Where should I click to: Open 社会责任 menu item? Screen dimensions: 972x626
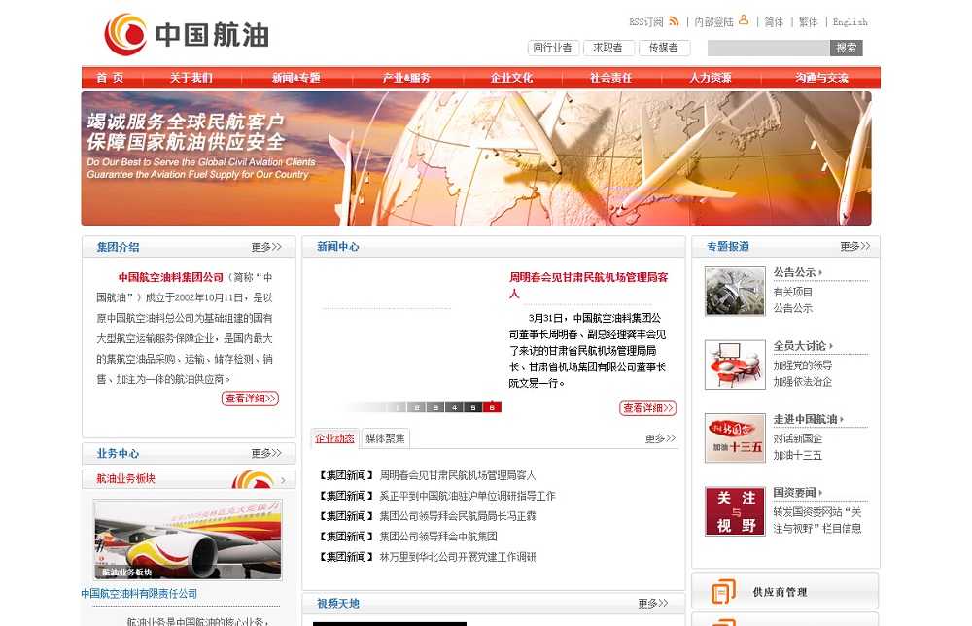coord(610,78)
